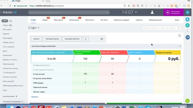Click the green phone call icon
This screenshot has width=193, height=108.
tap(188, 101)
